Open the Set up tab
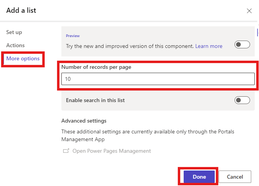This screenshot has width=259, height=186. click(14, 32)
